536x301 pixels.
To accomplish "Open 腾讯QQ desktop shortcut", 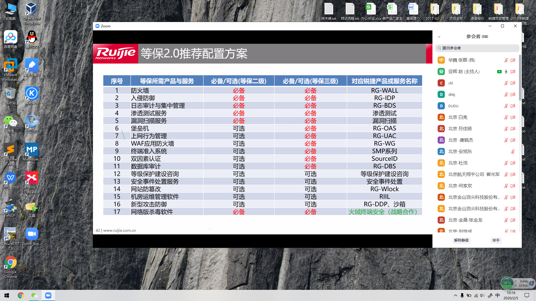I will (32, 39).
